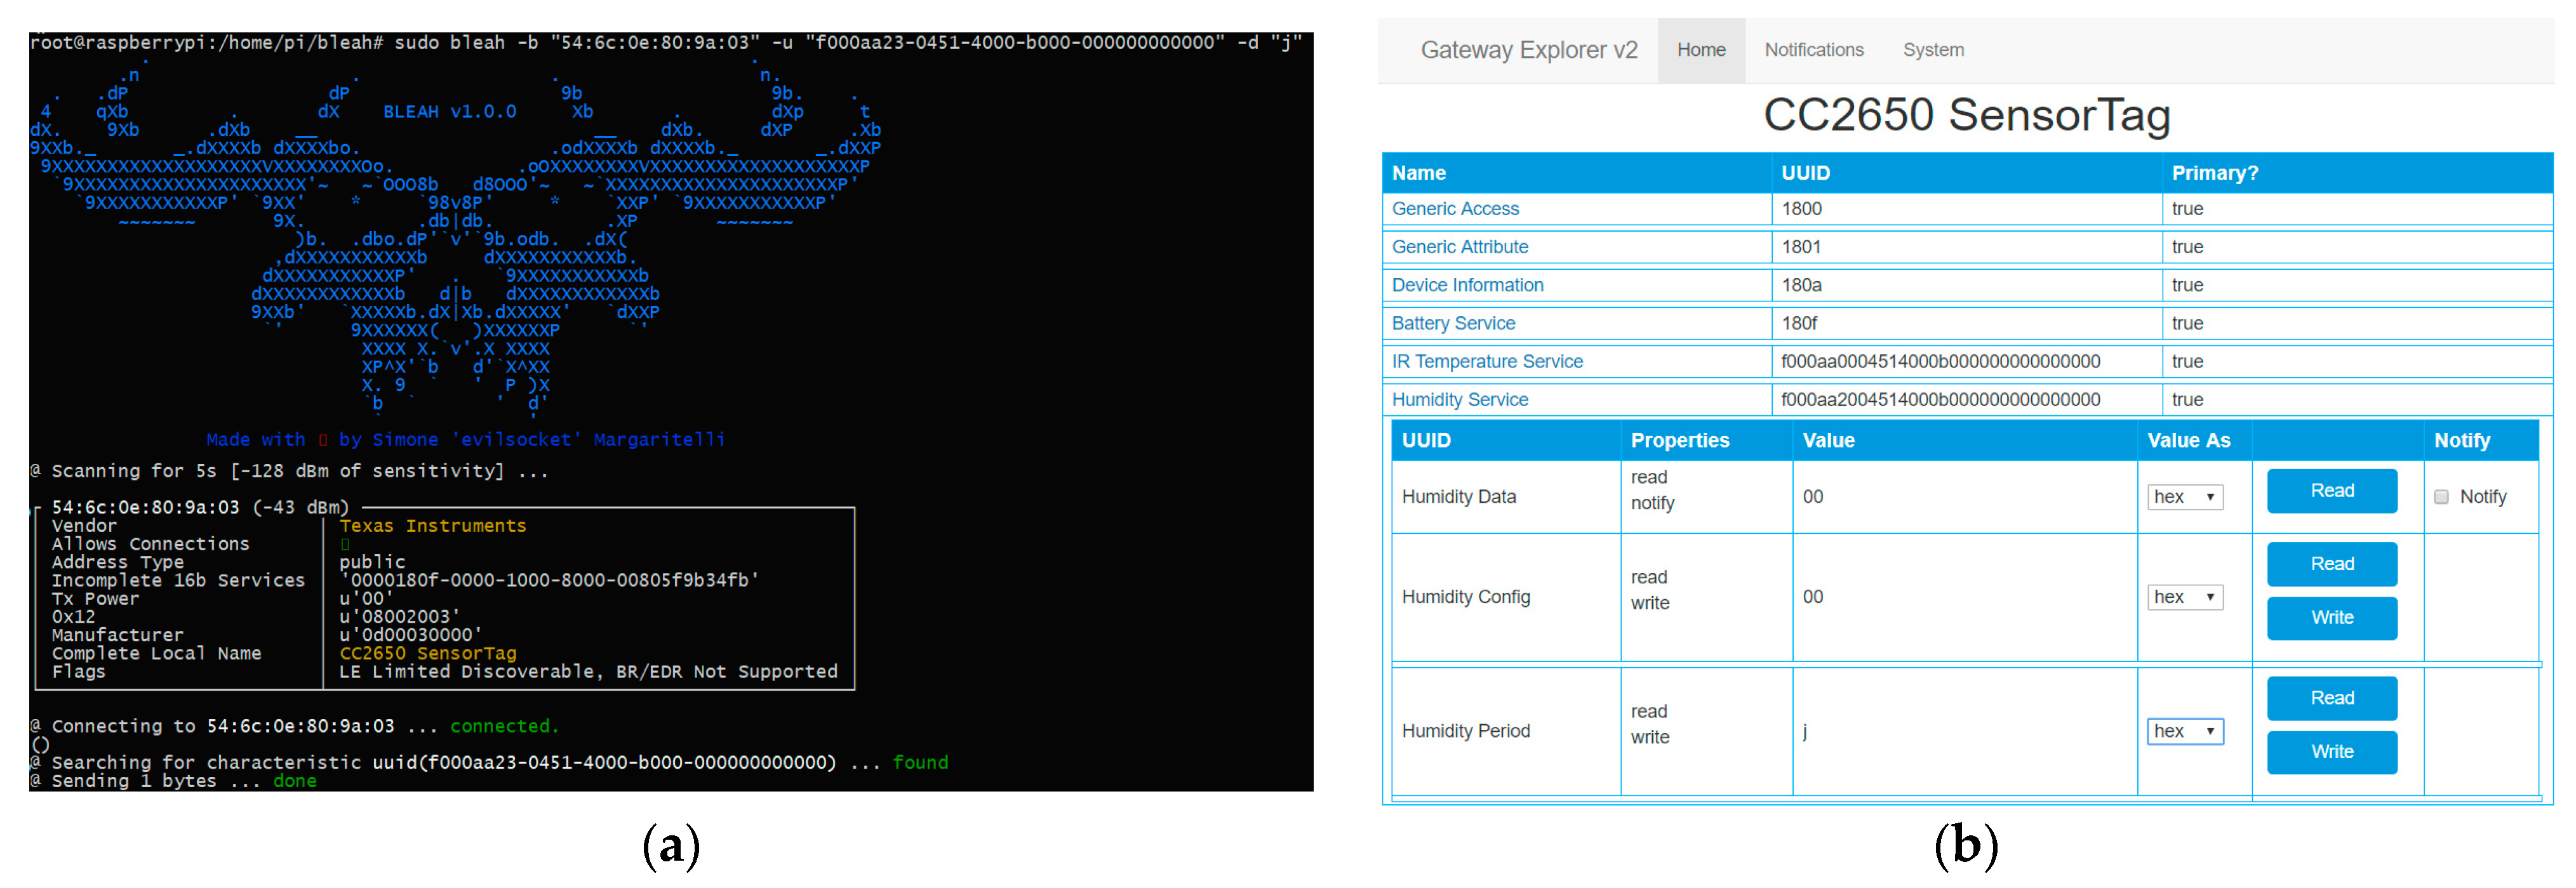
Task: Expand hex dropdown for Humidity Data
Action: (2184, 497)
